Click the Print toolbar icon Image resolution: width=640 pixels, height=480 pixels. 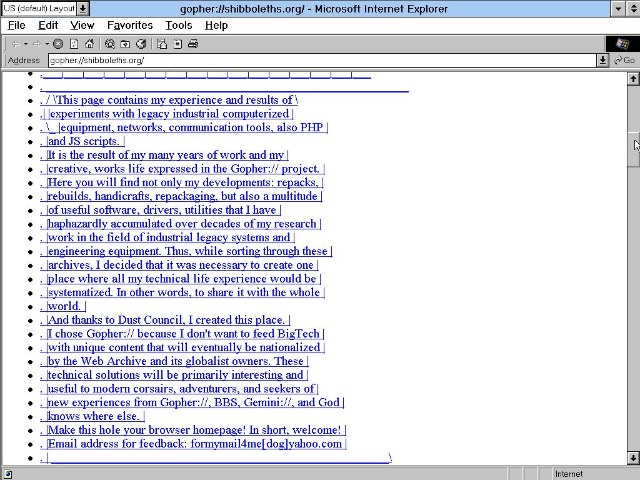coord(193,44)
